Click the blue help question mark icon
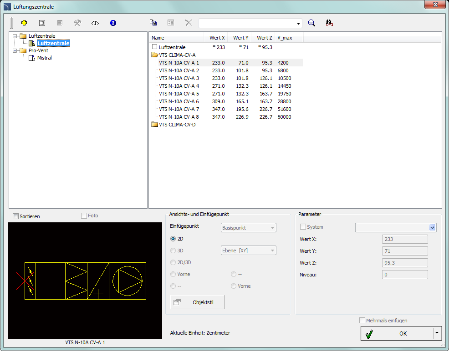The image size is (449, 351). tap(113, 23)
